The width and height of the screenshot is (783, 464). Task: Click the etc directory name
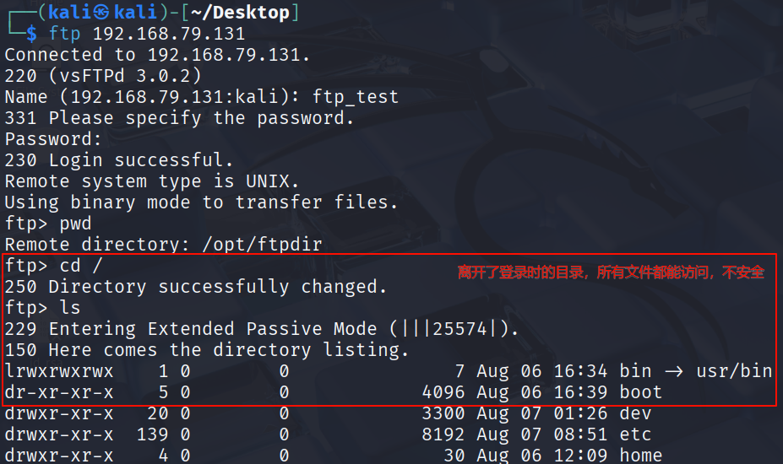(635, 434)
